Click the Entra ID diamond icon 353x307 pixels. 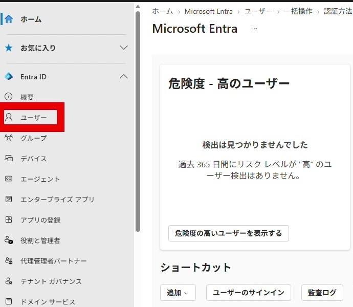[9, 77]
